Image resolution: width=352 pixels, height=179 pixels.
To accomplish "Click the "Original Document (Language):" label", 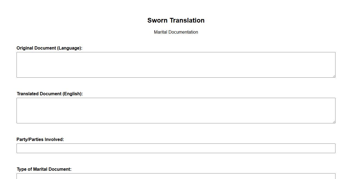I will click(49, 48).
